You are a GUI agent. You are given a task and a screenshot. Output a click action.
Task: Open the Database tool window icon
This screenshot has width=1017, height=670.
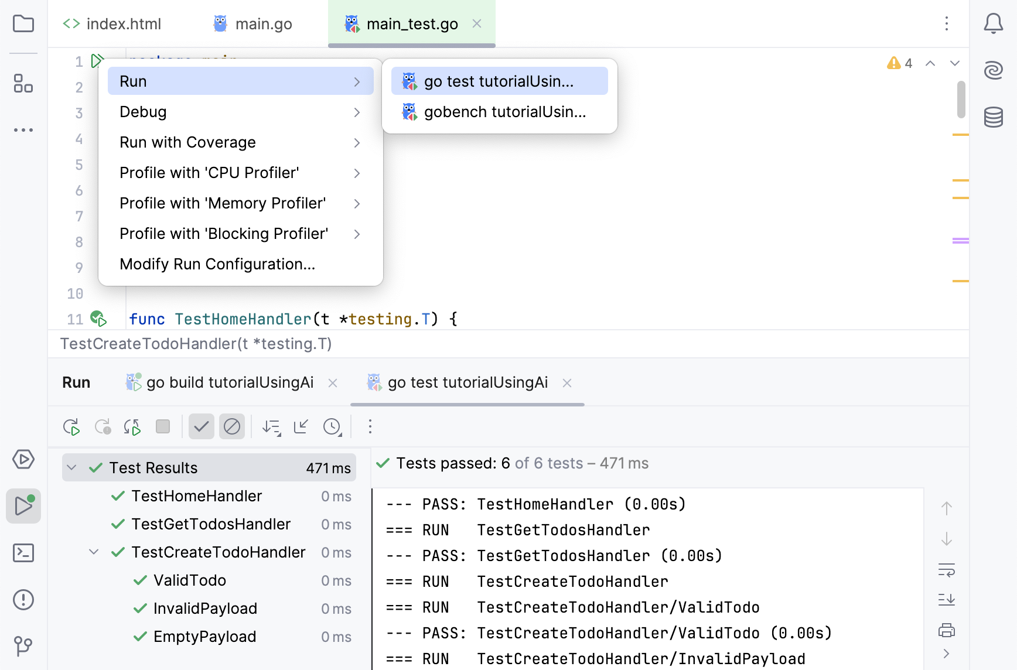click(993, 117)
